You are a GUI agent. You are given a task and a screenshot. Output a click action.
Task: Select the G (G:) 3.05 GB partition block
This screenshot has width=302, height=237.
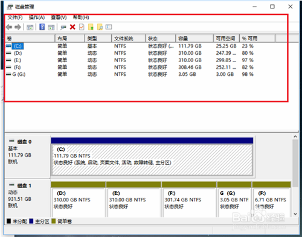pos(234,202)
